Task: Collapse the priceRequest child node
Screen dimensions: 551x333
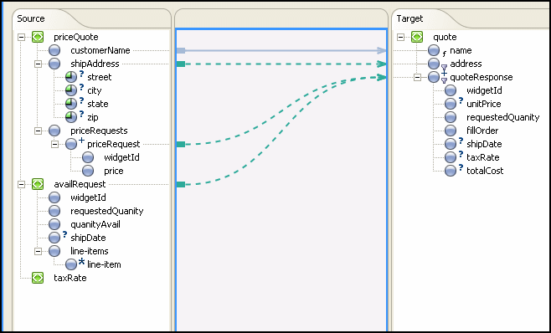Action: point(54,144)
